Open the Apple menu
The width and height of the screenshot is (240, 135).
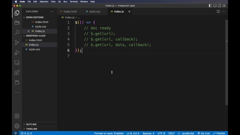[x=16, y=1]
